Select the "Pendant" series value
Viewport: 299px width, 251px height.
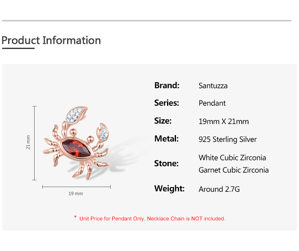pyautogui.click(x=212, y=104)
